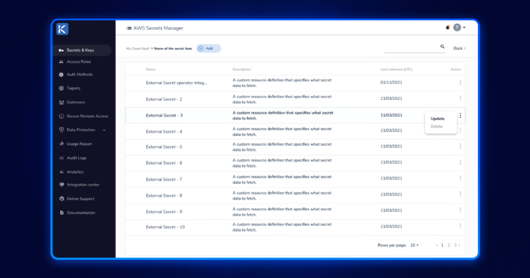Image resolution: width=530 pixels, height=278 pixels.
Task: Go to page 2
Action: tap(449, 245)
